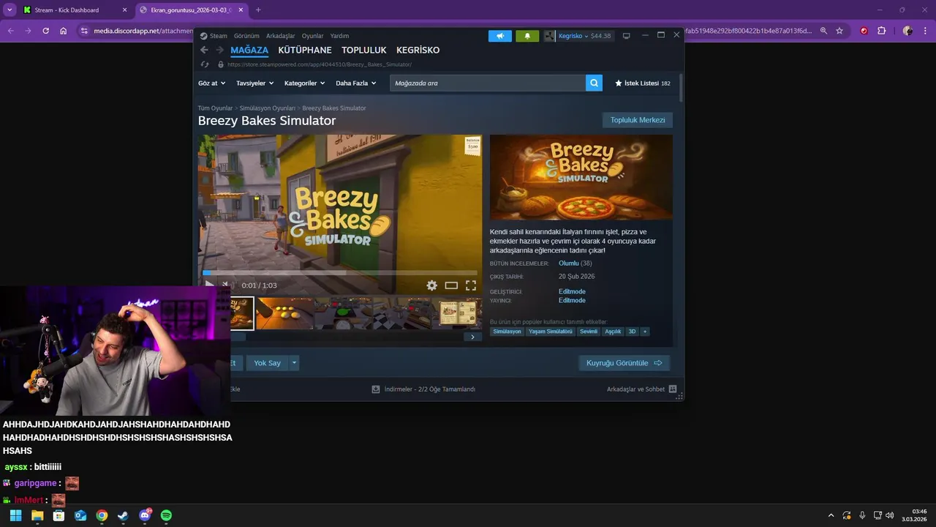Screen dimensions: 936x527
Task: Bookmark this page with the star icon
Action: tap(839, 31)
